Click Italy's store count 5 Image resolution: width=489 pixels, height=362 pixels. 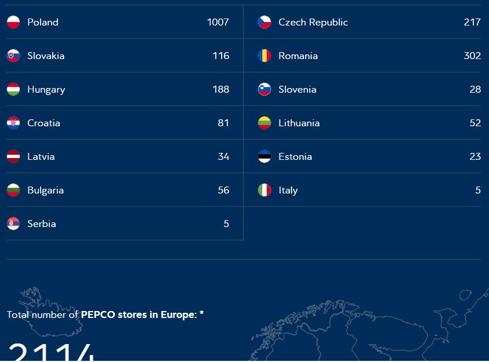coord(478,190)
